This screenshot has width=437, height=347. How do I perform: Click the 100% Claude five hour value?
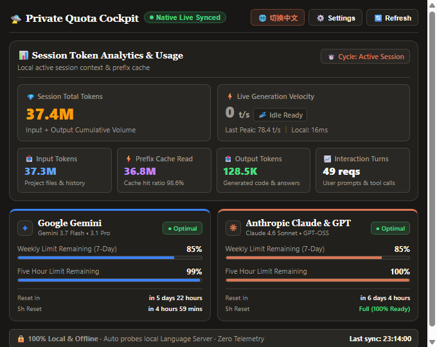click(400, 271)
